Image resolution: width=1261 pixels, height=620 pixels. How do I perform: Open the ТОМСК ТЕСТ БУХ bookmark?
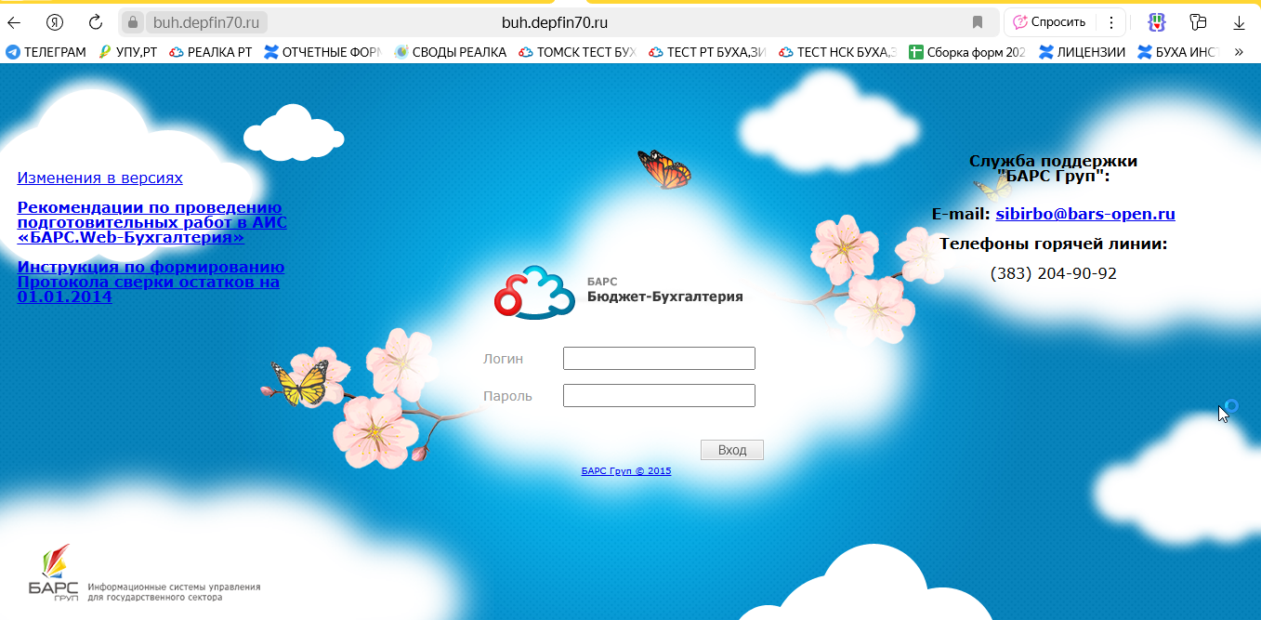point(577,52)
